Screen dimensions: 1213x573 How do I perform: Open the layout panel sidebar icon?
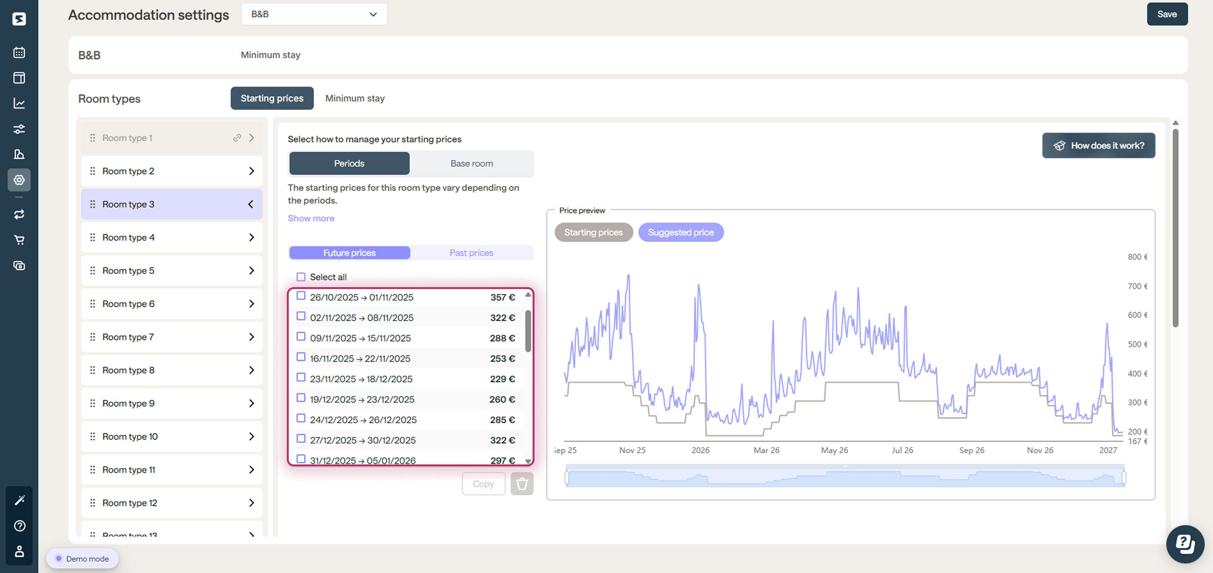coord(19,78)
